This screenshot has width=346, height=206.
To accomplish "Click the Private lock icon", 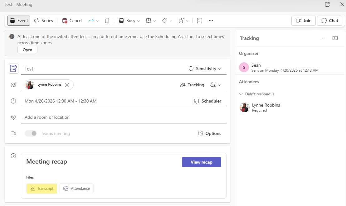I will (181, 21).
